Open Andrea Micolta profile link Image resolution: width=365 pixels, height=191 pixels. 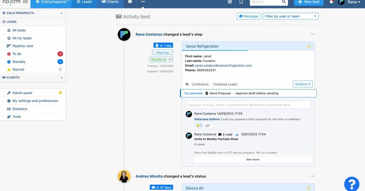tap(149, 176)
